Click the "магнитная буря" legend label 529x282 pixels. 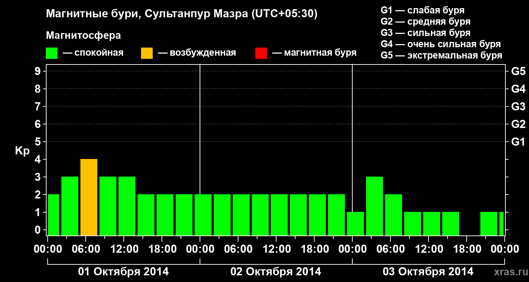[x=320, y=53]
